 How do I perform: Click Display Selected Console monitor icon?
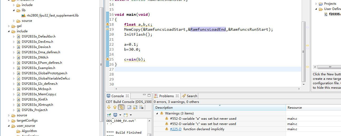(115, 115)
